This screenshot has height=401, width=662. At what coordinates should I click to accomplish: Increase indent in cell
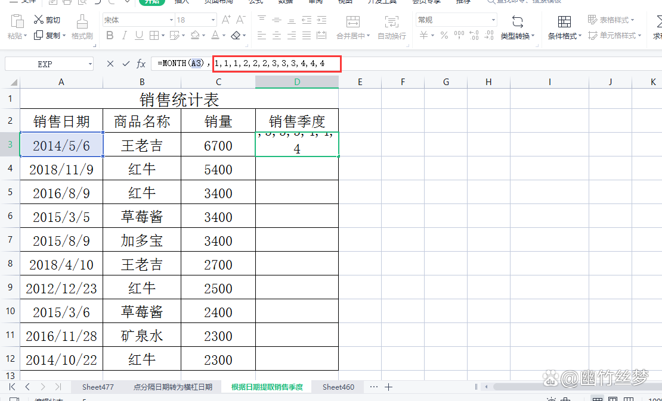point(321,20)
